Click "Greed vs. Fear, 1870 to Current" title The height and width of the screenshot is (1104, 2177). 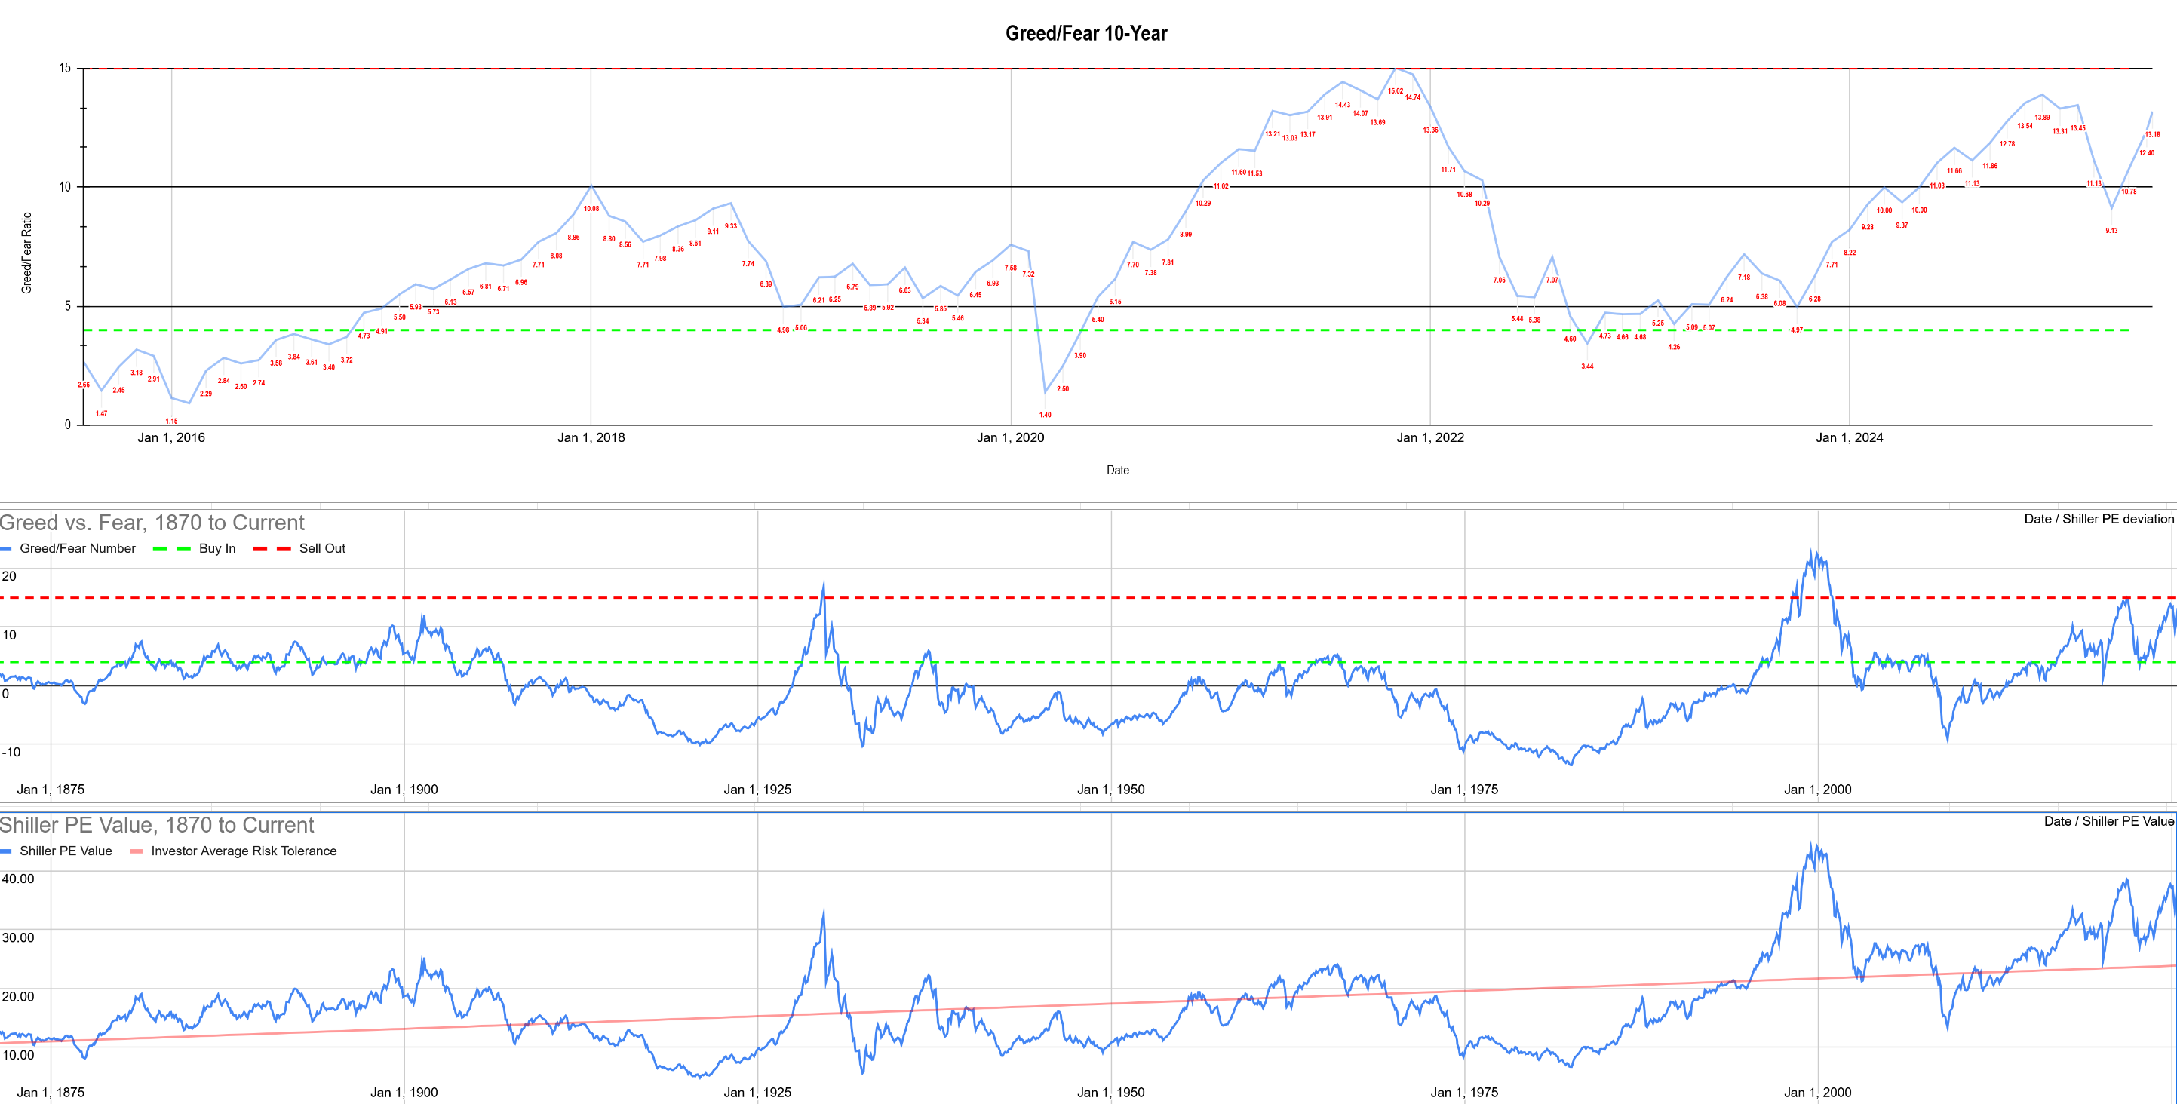point(152,523)
